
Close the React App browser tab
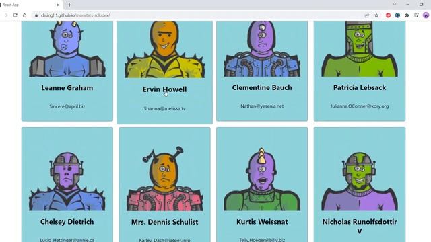[58, 5]
